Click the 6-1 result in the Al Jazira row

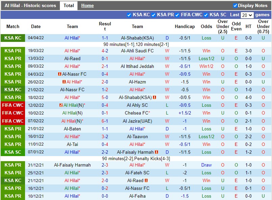[104, 121]
